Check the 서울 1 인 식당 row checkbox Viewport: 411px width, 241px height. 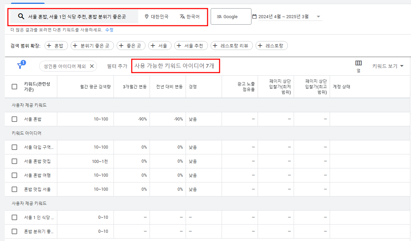14,217
